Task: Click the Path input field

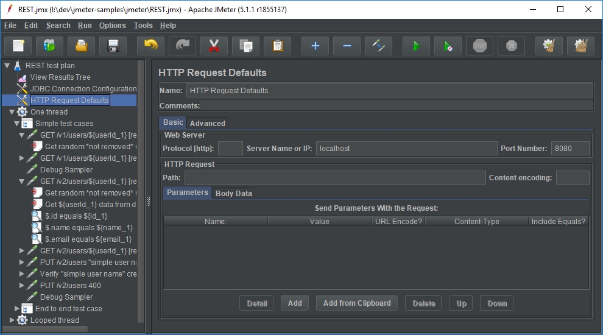Action: pyautogui.click(x=335, y=178)
